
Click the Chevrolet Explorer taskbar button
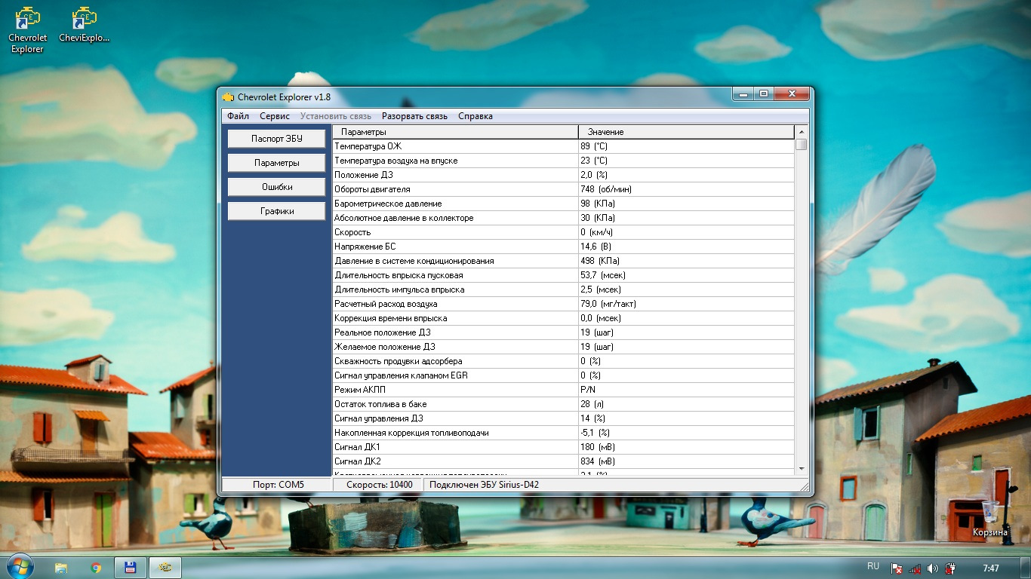point(165,568)
